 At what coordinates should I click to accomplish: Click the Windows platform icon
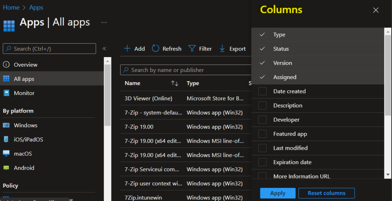(6, 125)
